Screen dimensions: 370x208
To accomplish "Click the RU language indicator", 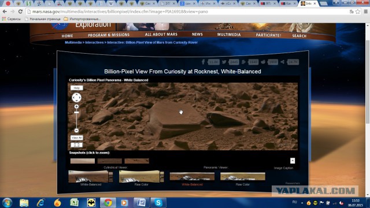I will click(x=294, y=202).
